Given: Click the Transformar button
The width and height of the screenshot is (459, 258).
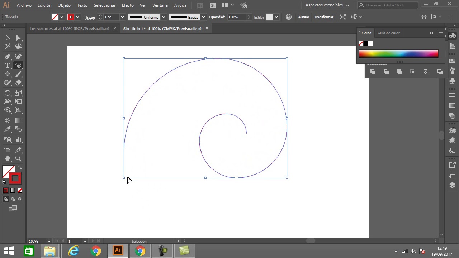Looking at the screenshot, I should click(324, 17).
